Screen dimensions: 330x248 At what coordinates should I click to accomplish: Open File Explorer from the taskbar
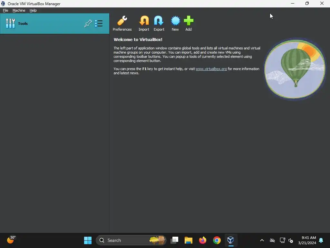click(189, 240)
